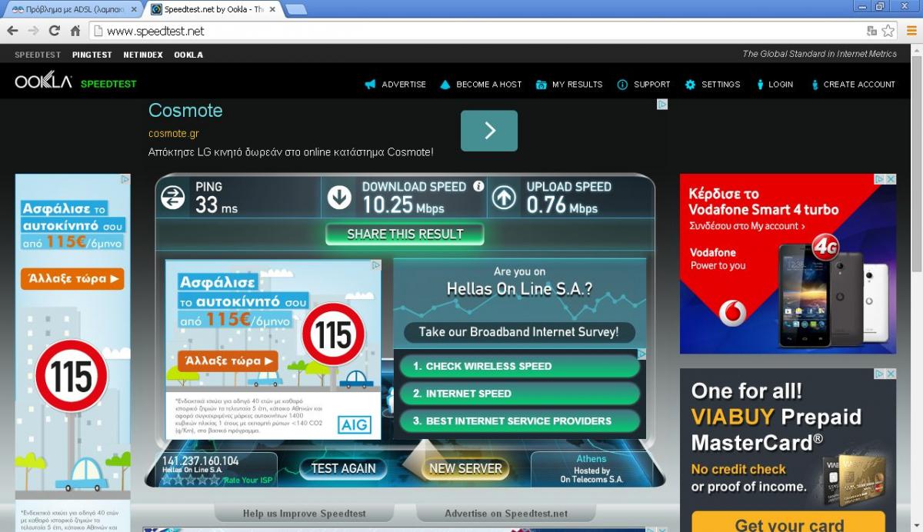The width and height of the screenshot is (923, 532).
Task: Open Help us Improve Speedtest tab
Action: (304, 514)
